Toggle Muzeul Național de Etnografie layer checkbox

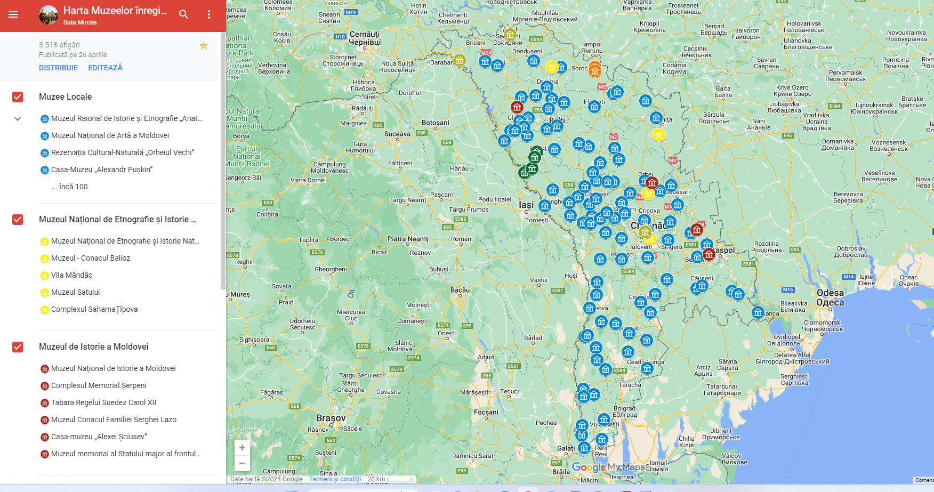pos(18,220)
